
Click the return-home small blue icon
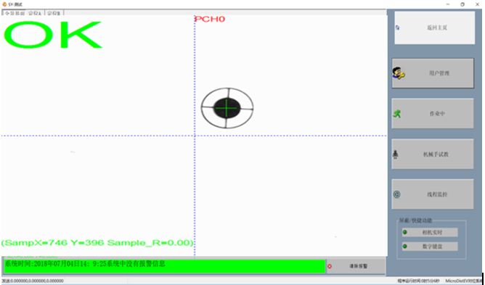click(x=397, y=28)
